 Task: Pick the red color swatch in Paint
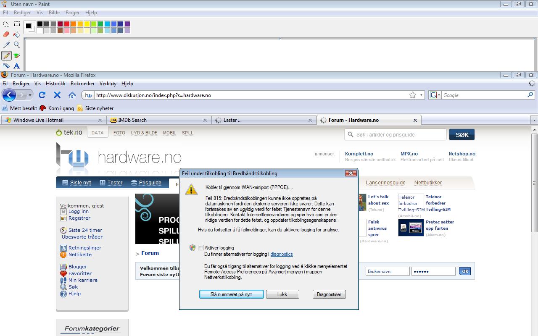[x=67, y=24]
